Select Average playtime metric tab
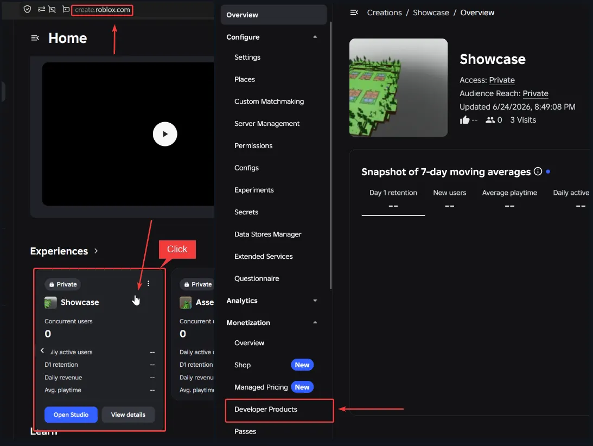593x446 pixels. click(509, 199)
